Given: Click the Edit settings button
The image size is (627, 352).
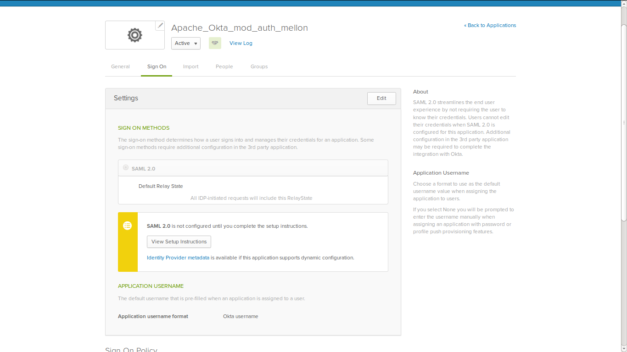Looking at the screenshot, I should (381, 98).
